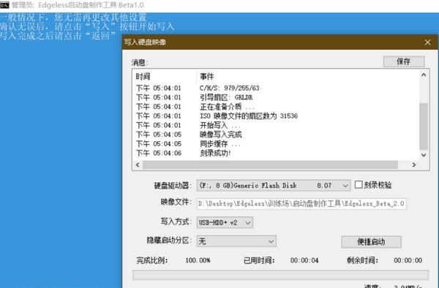The height and width of the screenshot is (288, 439).
Task: Select the C/H/S: 979/255/63 log entry
Action: [x=230, y=88]
